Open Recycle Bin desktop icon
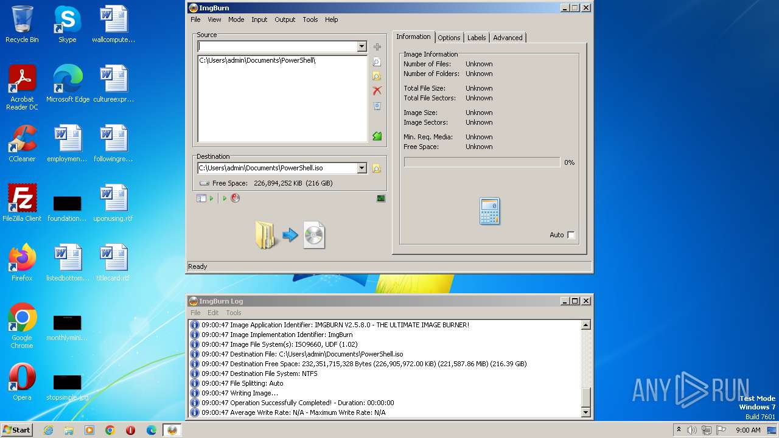 (x=22, y=24)
